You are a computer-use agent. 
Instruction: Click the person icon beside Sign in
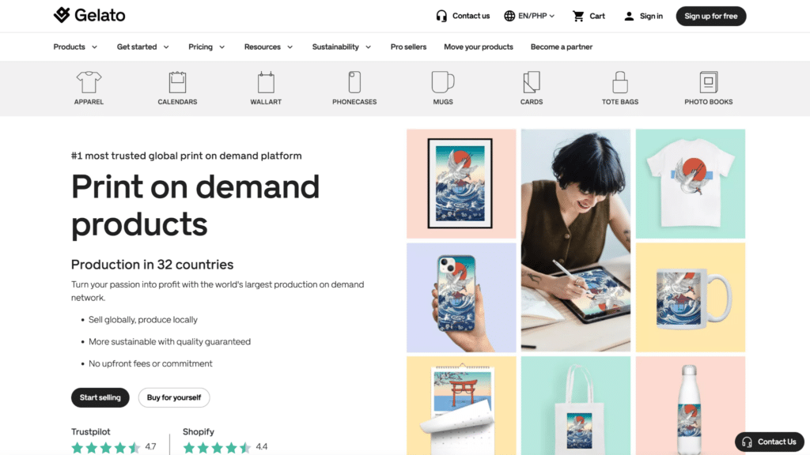click(x=629, y=16)
